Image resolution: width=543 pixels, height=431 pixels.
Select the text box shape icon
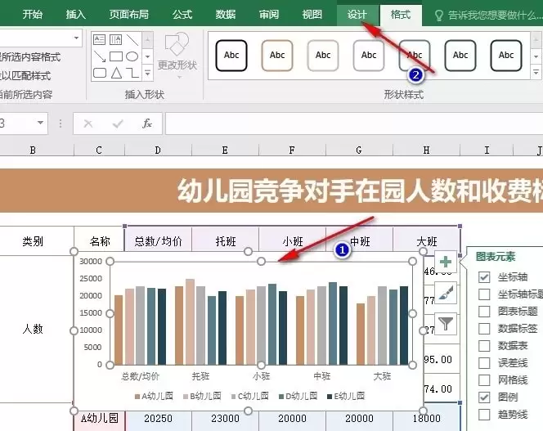[100, 40]
